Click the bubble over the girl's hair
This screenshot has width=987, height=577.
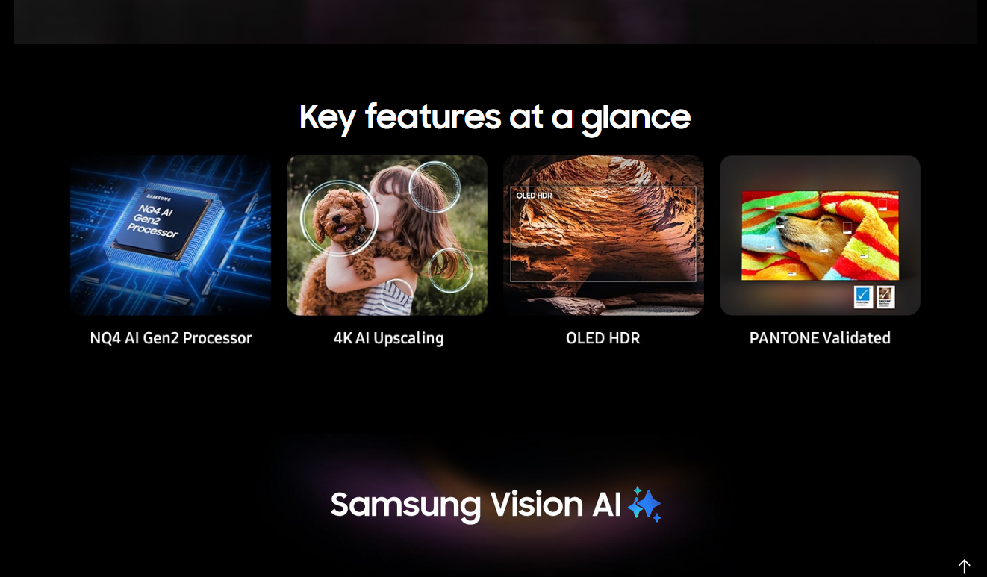[x=450, y=270]
